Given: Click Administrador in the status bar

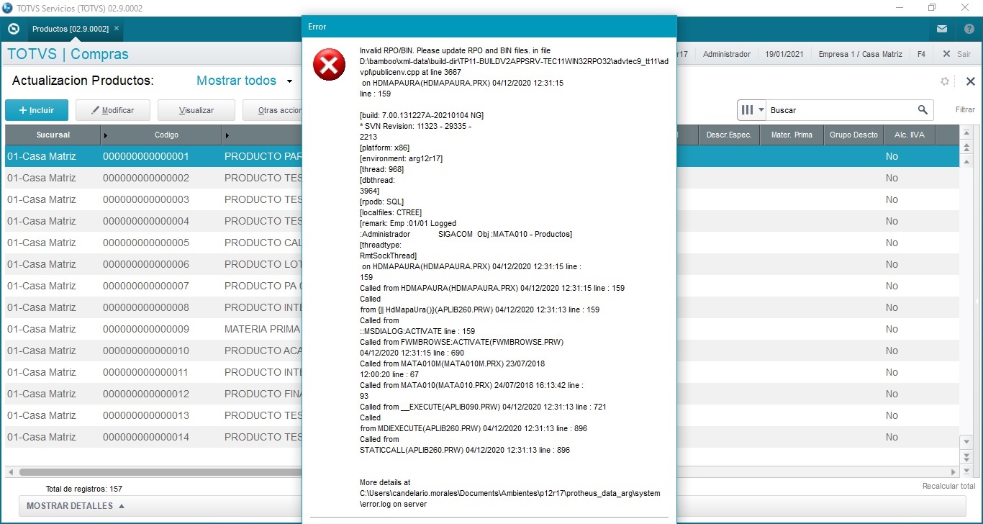Looking at the screenshot, I should [x=727, y=54].
